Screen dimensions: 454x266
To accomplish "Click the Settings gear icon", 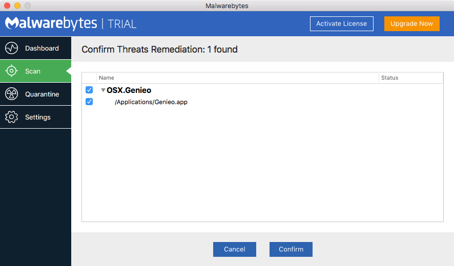I will 11,117.
